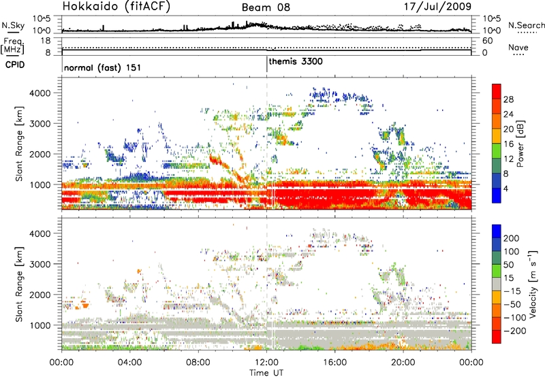The height and width of the screenshot is (377, 545).
Task: Click the '08:00' time axis tick label
Action: coord(198,363)
